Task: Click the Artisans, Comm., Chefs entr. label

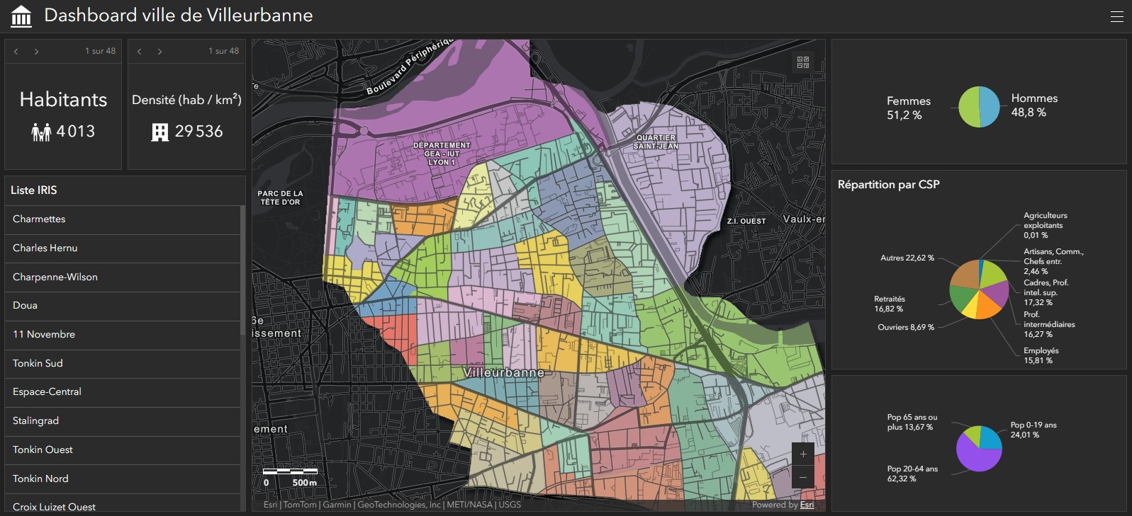Action: (x=1053, y=261)
